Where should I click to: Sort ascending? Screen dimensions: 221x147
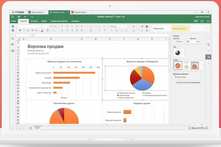point(99,26)
